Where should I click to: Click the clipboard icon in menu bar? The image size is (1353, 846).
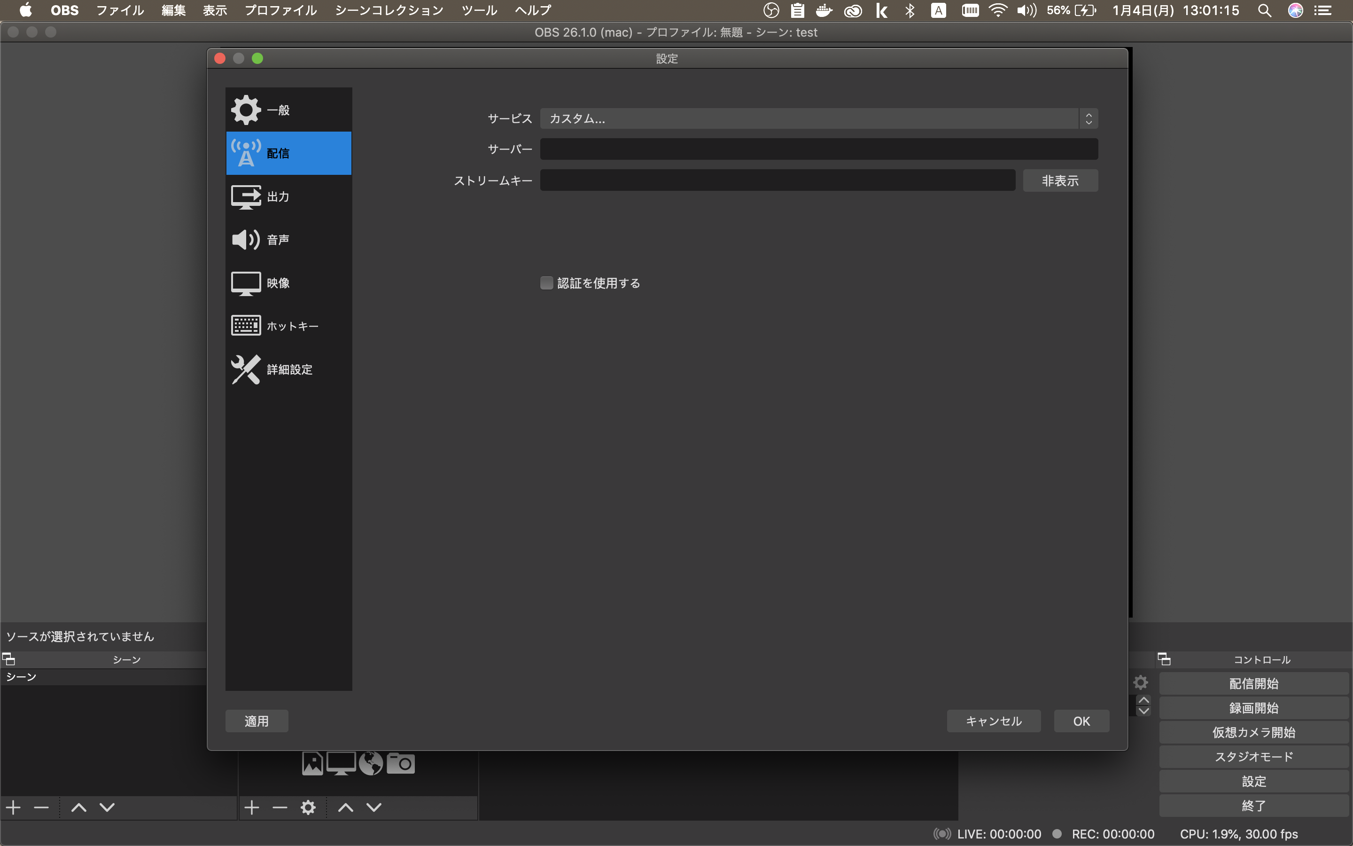tap(798, 11)
